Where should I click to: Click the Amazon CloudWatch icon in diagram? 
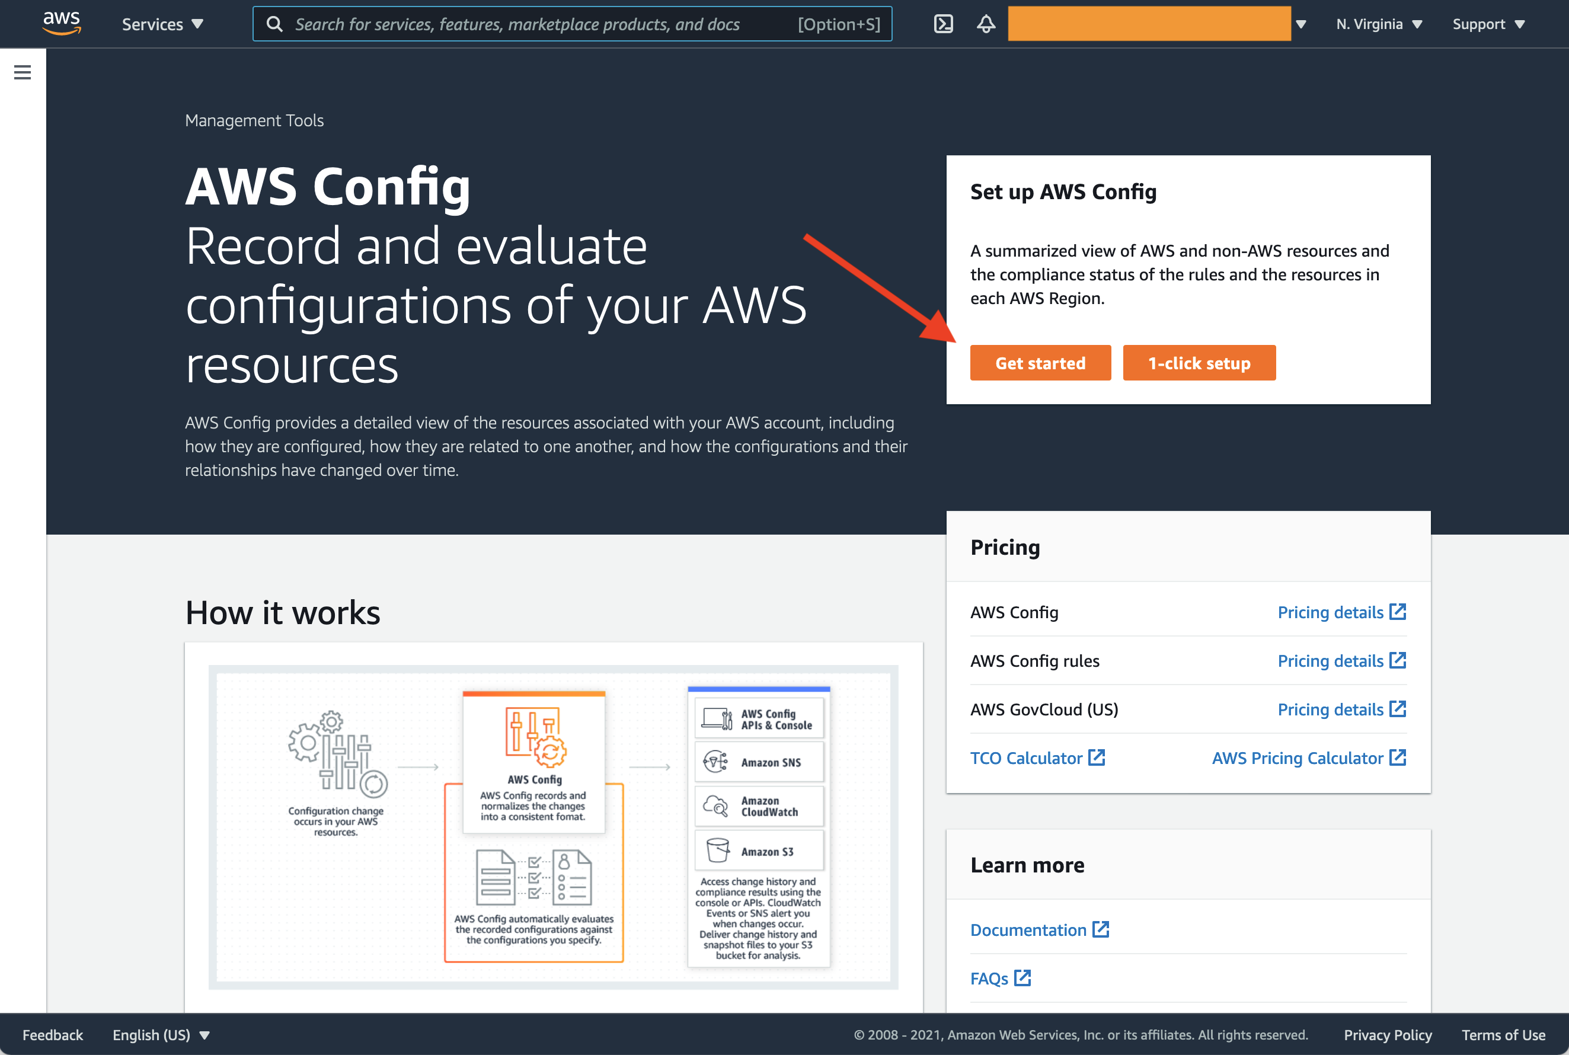click(715, 806)
